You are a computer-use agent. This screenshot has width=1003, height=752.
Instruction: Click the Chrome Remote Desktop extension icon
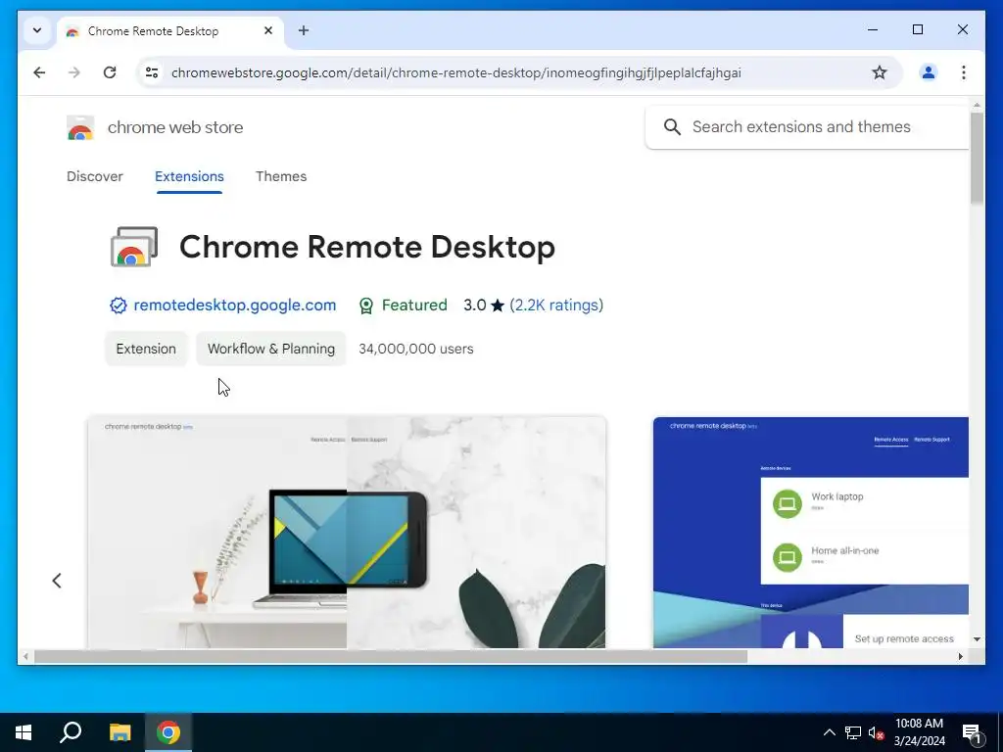coord(134,247)
